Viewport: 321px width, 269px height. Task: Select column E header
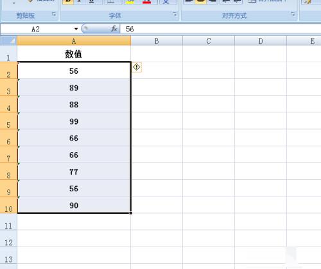click(x=304, y=40)
